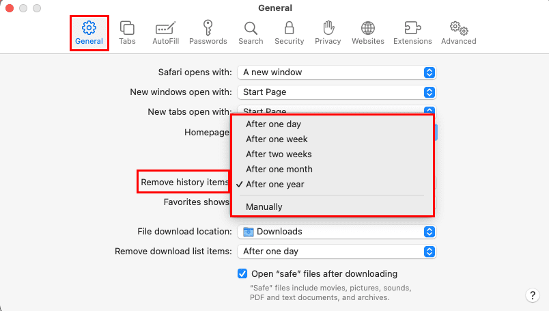Open the Search preferences pane
This screenshot has width=549, height=311.
tap(251, 32)
